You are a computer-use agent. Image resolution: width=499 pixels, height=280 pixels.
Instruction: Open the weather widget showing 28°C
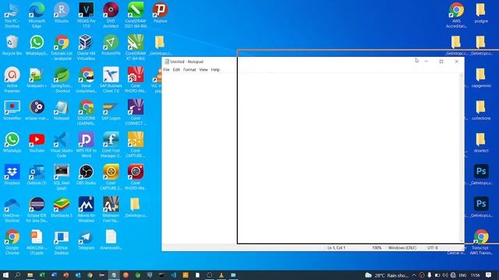(387, 275)
